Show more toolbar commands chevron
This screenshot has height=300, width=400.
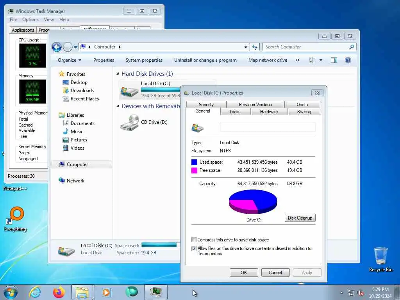point(297,60)
